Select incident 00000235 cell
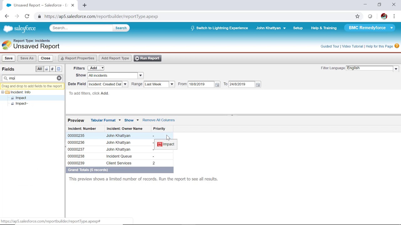This screenshot has width=401, height=225. pyautogui.click(x=76, y=136)
